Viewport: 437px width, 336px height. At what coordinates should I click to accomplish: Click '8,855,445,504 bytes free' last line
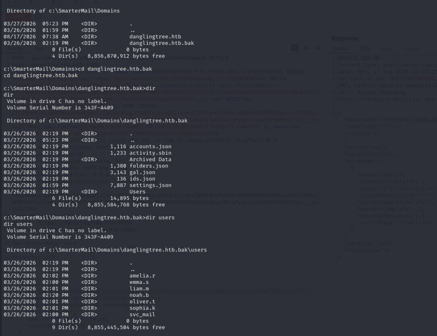pyautogui.click(x=126, y=327)
